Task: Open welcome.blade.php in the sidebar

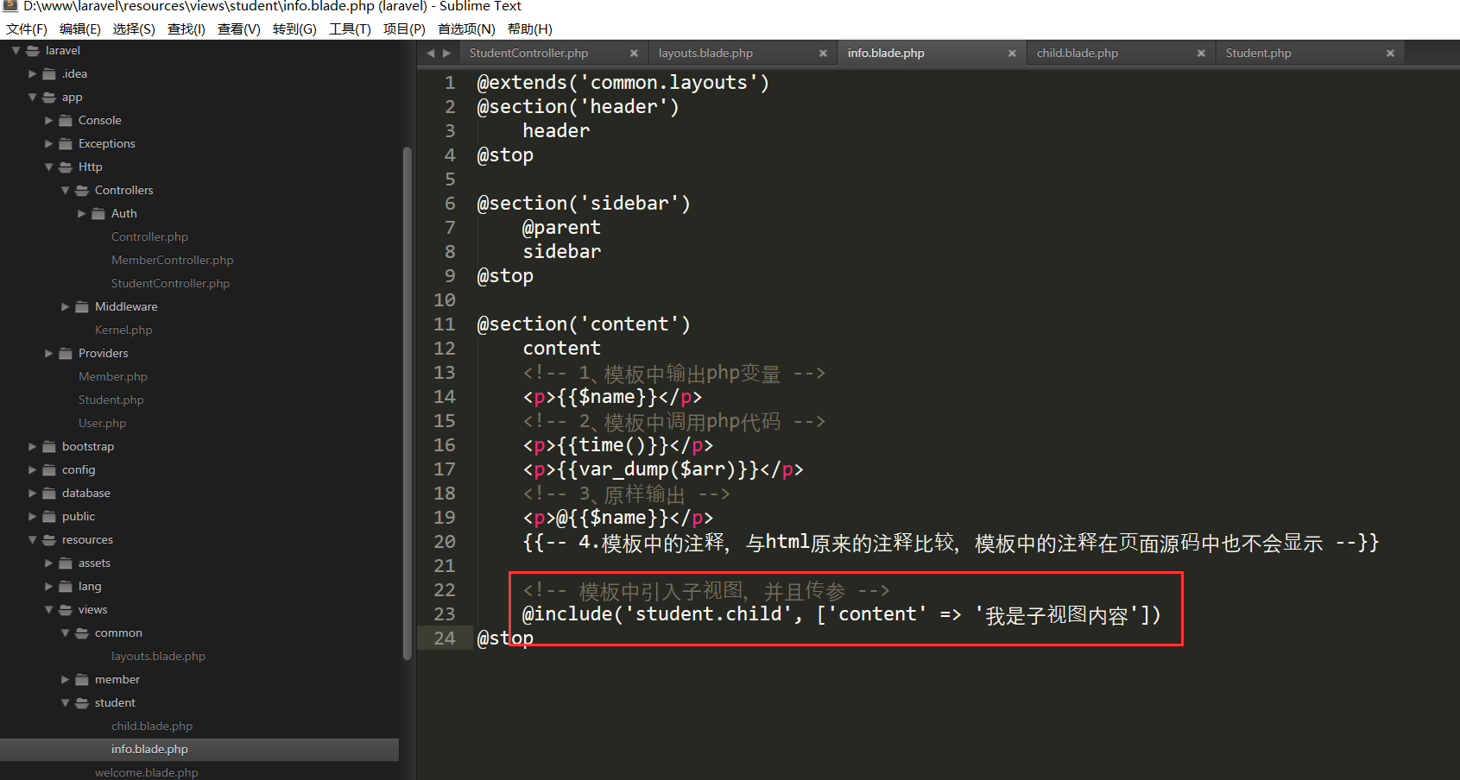Action: (146, 773)
